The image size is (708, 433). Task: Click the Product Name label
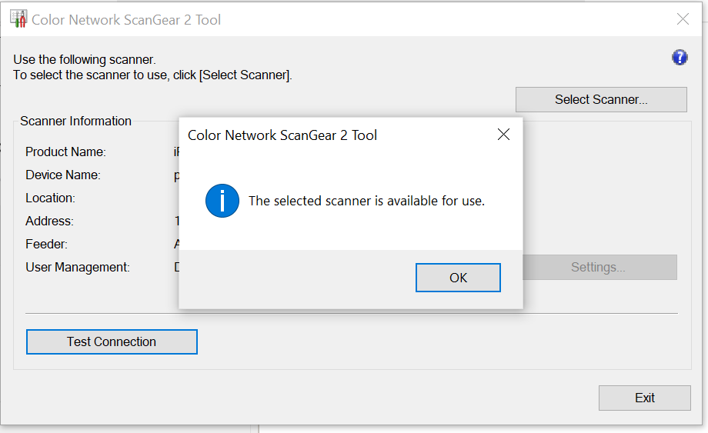coord(65,152)
